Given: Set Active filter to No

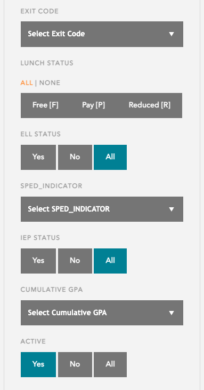Looking at the screenshot, I should (75, 364).
